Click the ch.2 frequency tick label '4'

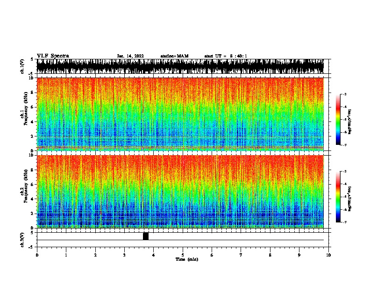[33, 199]
